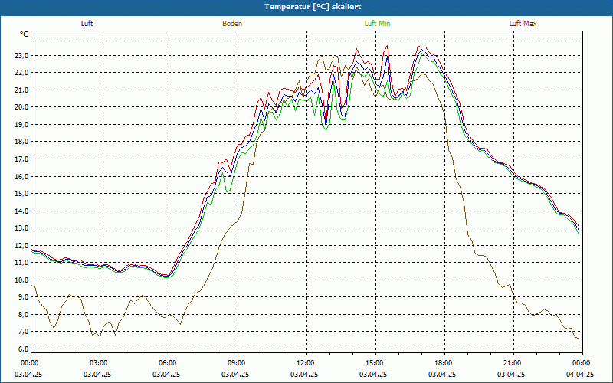Screen dimensions: 613x383
Task: Click the '13,0' y-axis value
Action: [21, 228]
